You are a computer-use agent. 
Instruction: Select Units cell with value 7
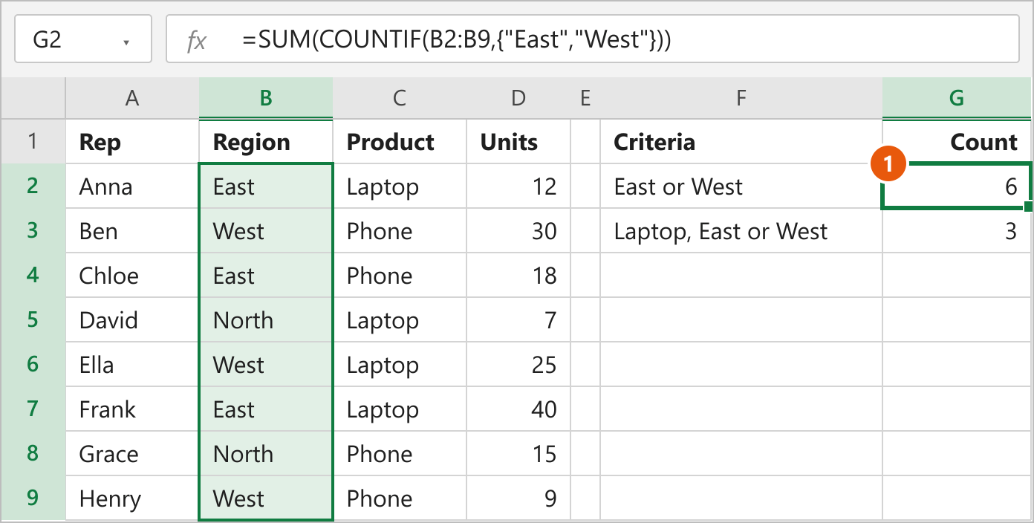tap(518, 319)
